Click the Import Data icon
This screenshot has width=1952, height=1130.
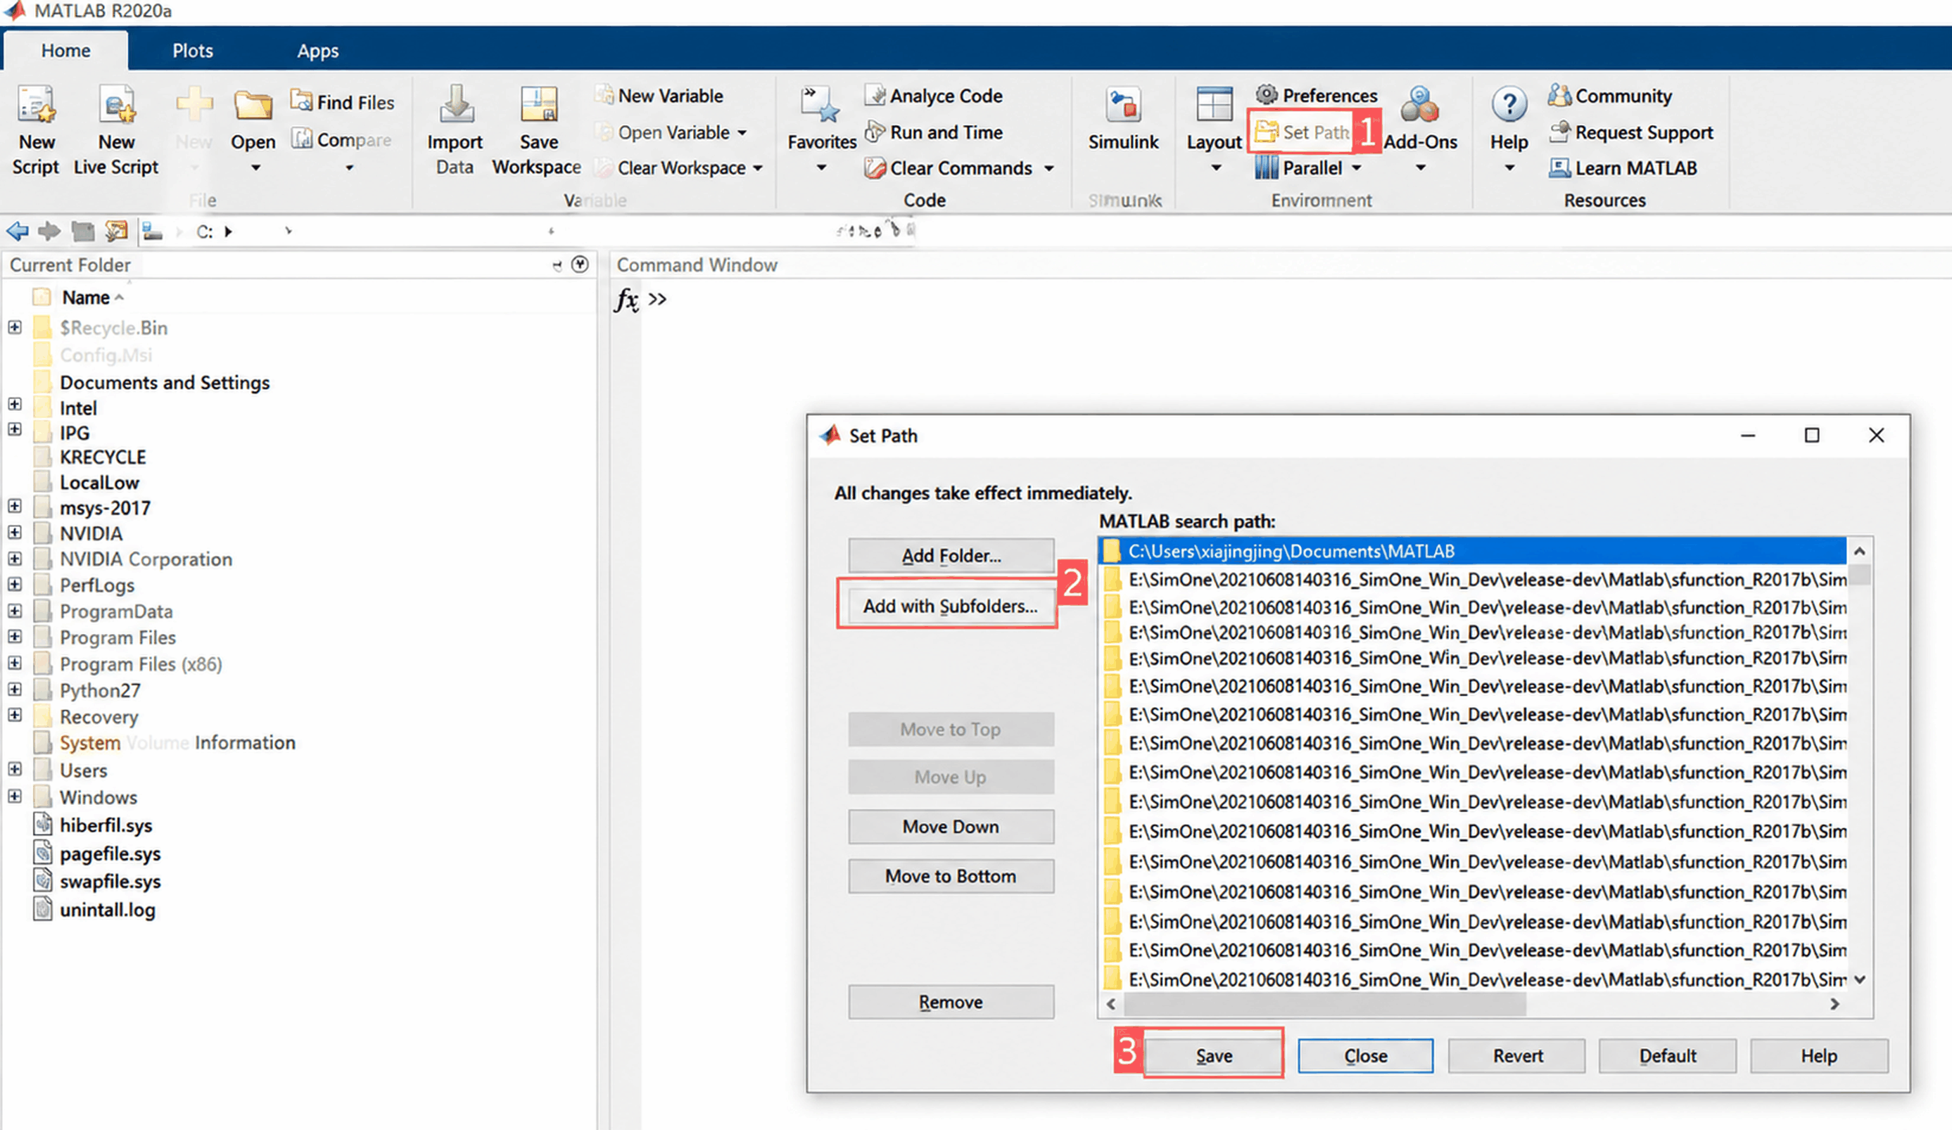click(x=455, y=130)
